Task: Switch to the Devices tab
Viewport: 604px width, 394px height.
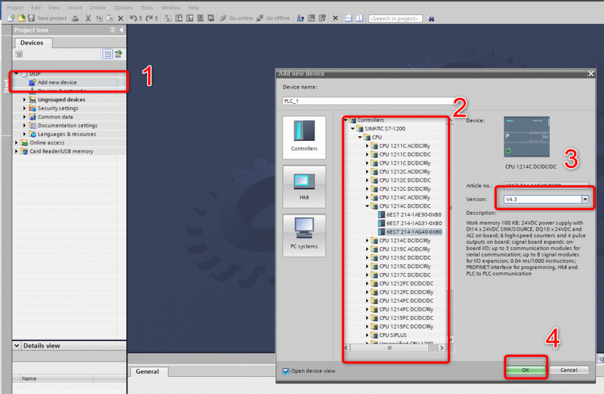Action: [x=32, y=42]
